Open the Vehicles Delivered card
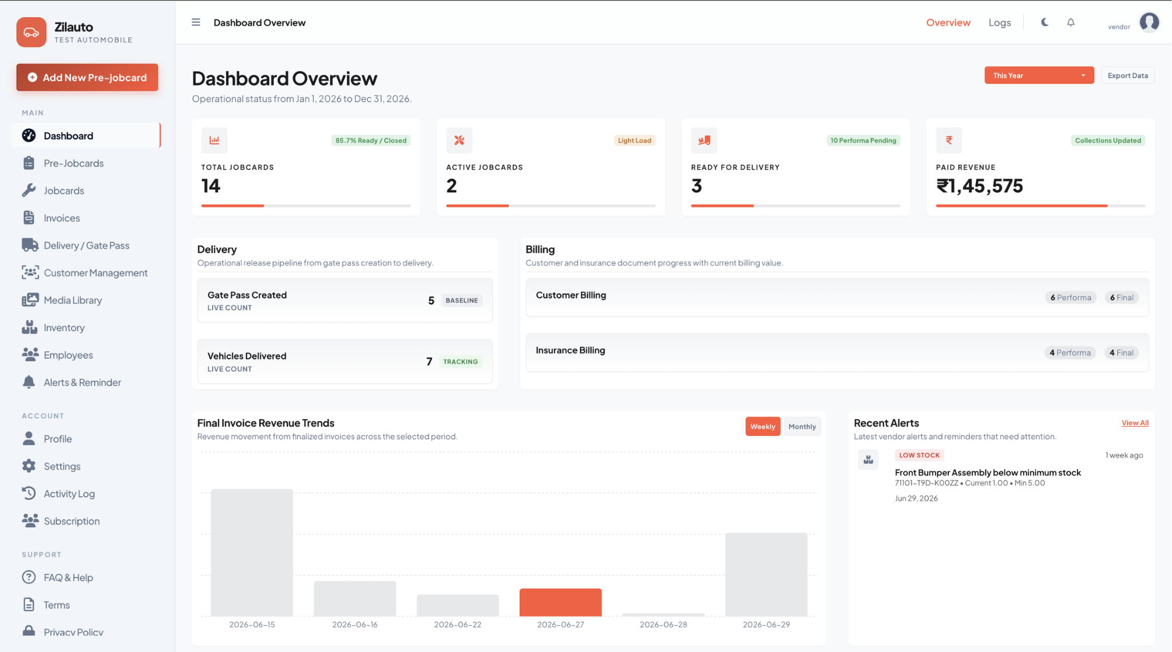 click(345, 361)
